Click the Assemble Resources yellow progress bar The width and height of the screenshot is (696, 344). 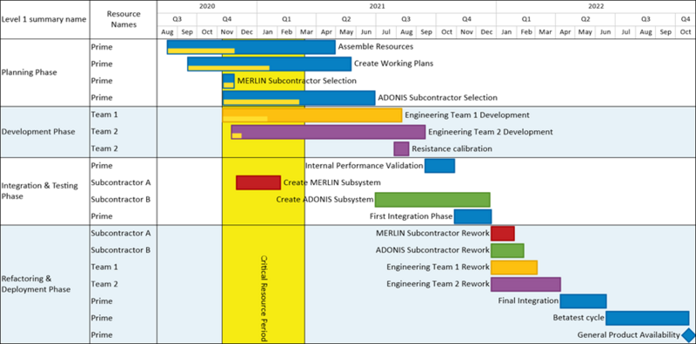pyautogui.click(x=201, y=51)
